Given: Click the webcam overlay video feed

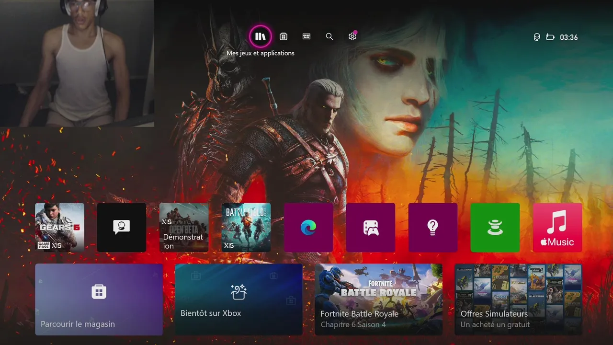Looking at the screenshot, I should (x=77, y=63).
